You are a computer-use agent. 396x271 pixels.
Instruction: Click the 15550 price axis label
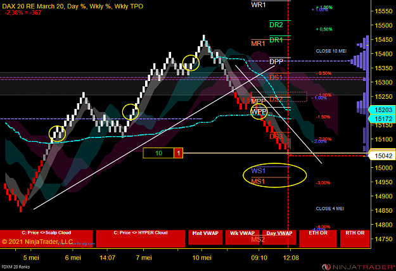coord(383,11)
